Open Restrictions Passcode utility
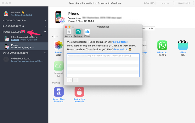Image resolution: width=195 pixels, height=123 pixels. tap(79, 92)
